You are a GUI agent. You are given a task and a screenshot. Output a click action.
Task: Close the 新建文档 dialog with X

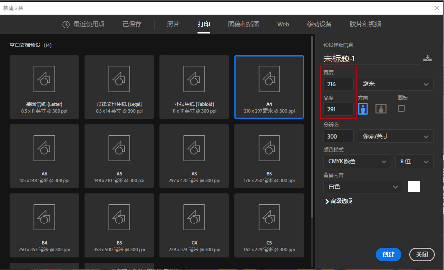pyautogui.click(x=437, y=8)
